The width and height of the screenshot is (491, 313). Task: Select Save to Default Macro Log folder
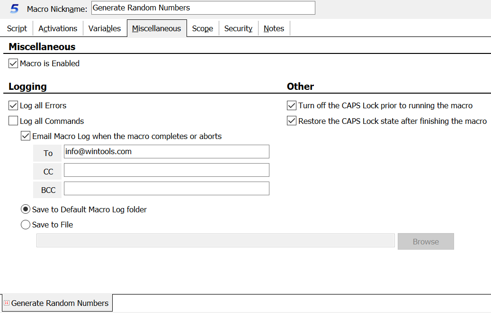click(26, 209)
